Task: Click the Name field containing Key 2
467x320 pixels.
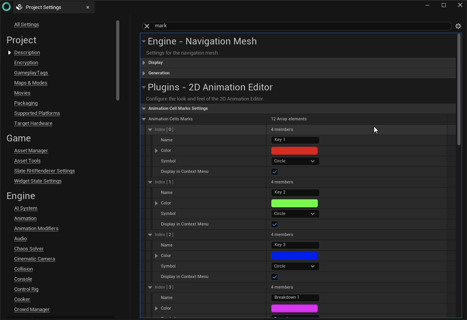Action: 295,192
